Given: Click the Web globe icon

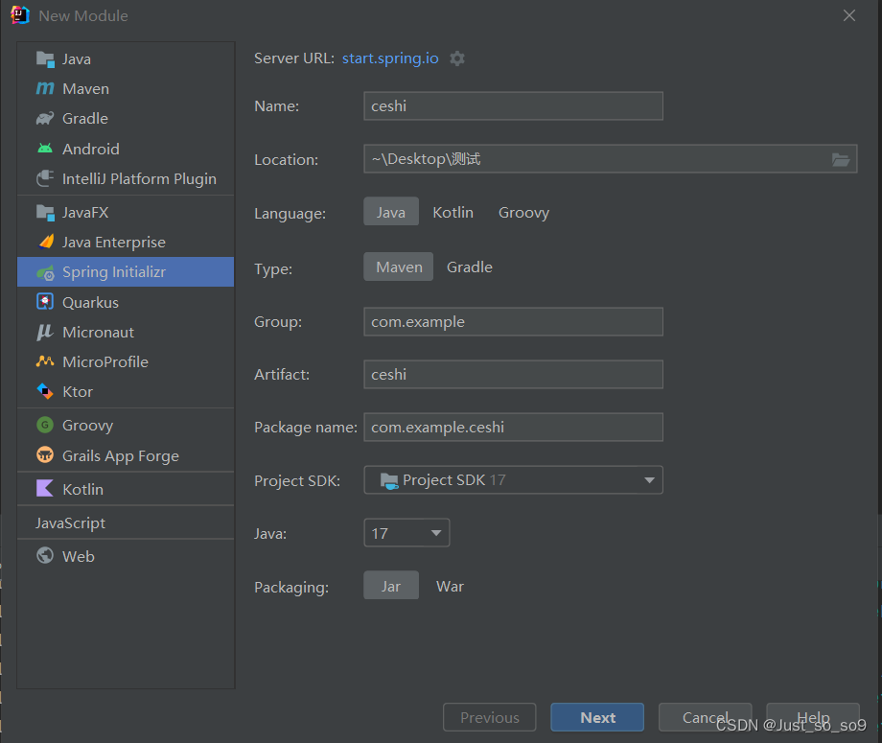Looking at the screenshot, I should (x=45, y=556).
